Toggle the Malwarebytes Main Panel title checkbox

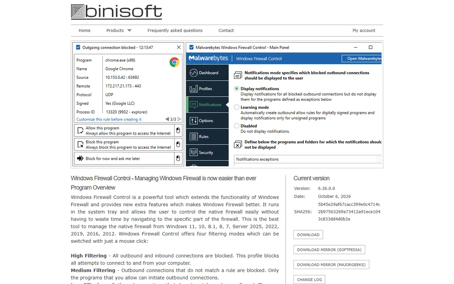tap(192, 47)
